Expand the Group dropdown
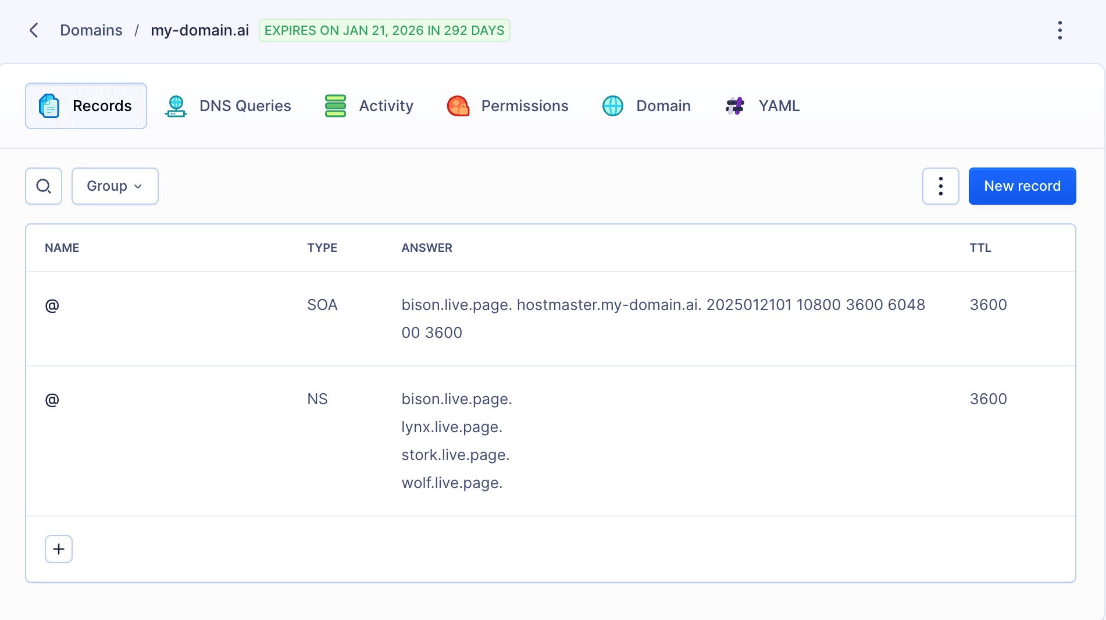The width and height of the screenshot is (1106, 620). 115,186
